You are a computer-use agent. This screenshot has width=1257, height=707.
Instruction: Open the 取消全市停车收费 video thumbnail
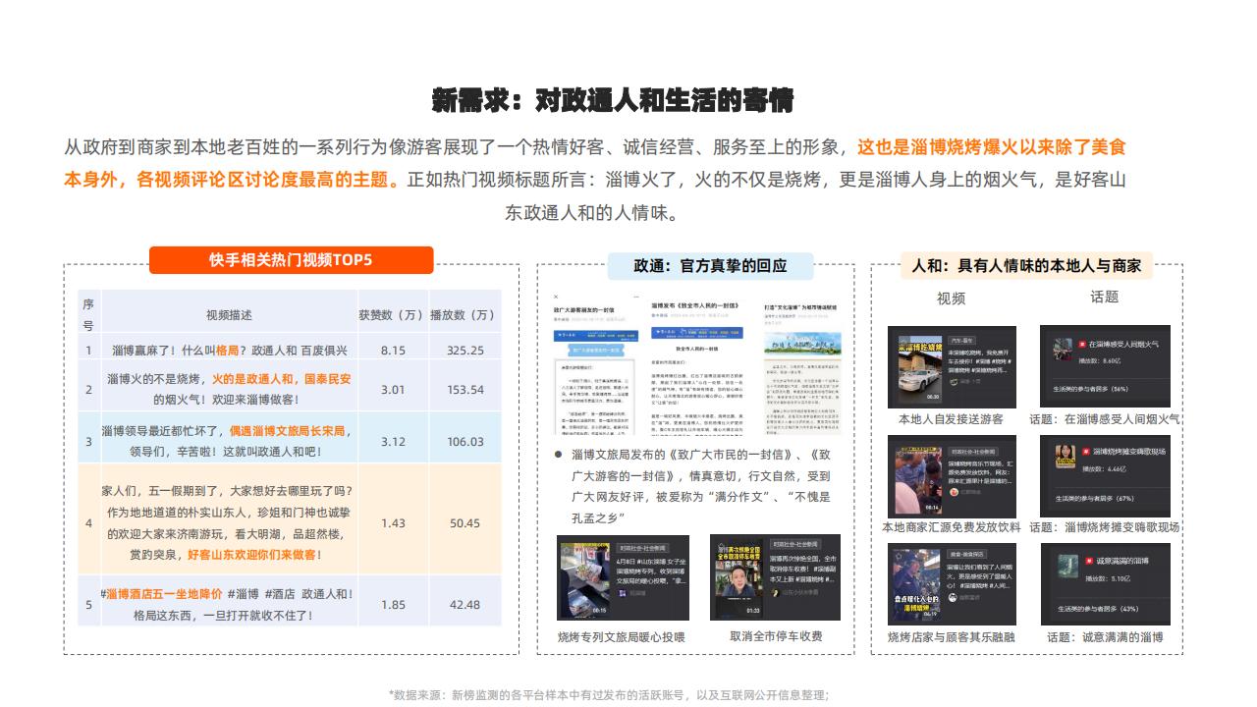point(775,577)
